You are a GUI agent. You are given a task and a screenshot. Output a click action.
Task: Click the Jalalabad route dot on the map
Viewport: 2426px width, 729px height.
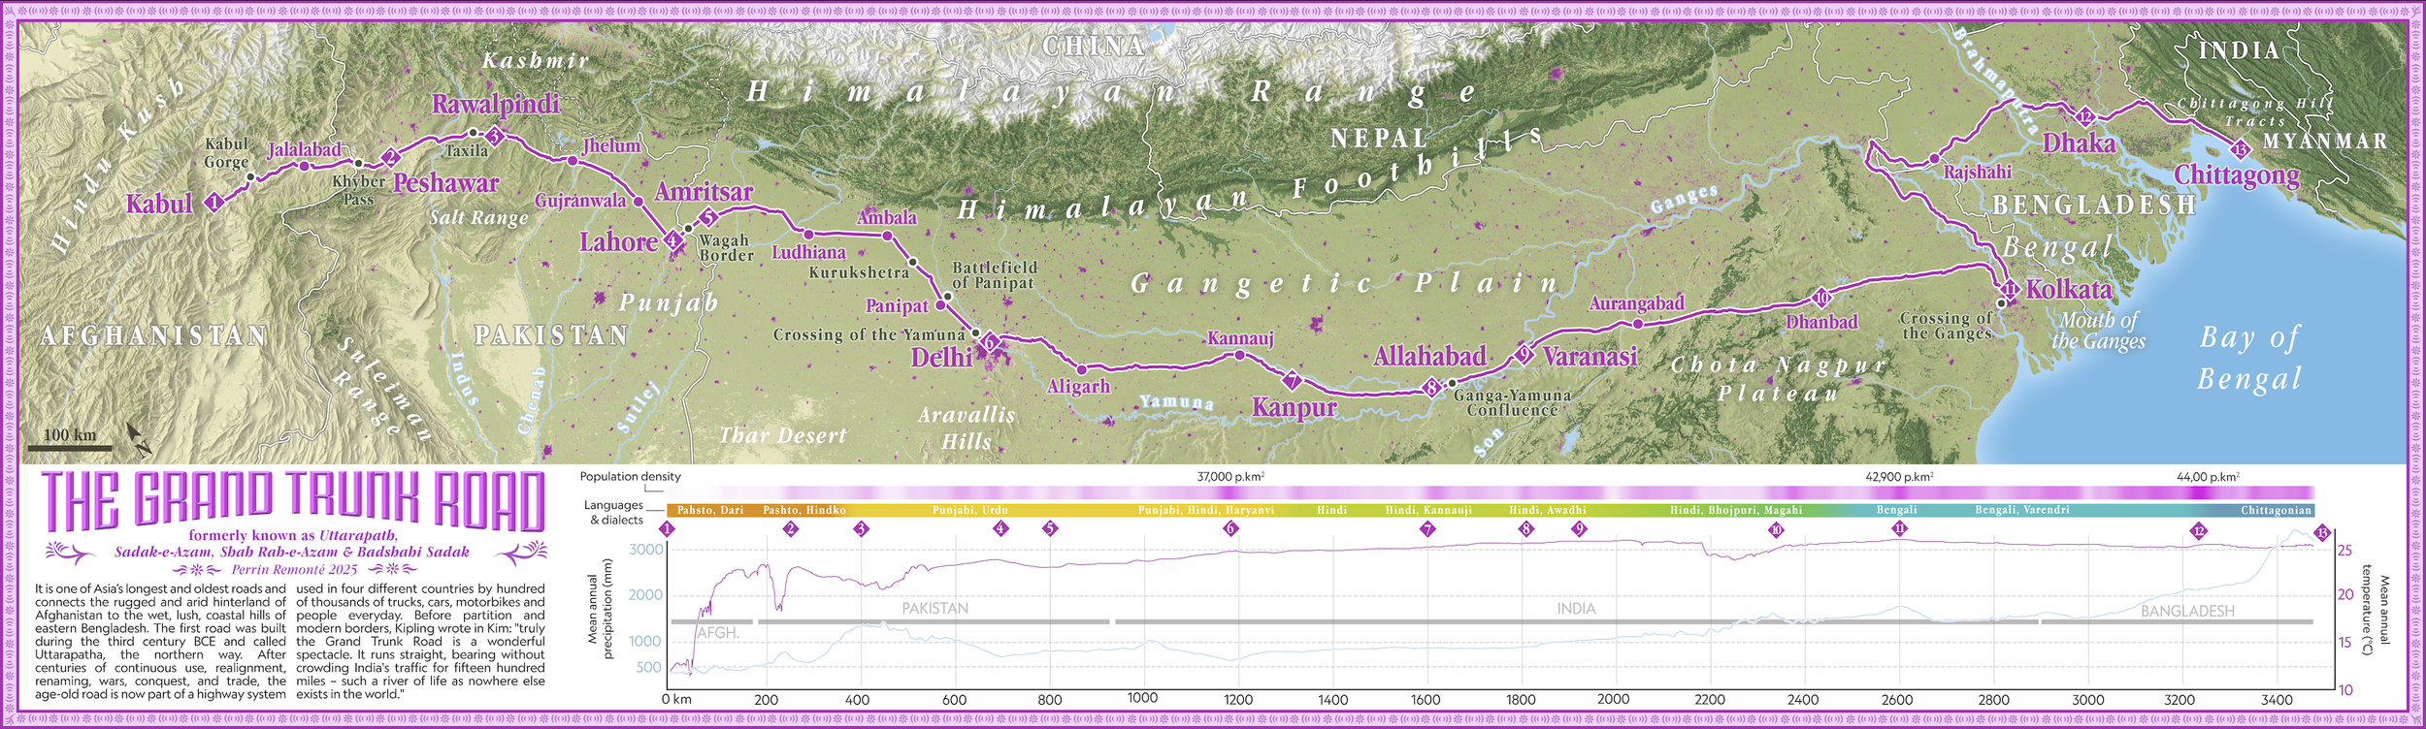click(304, 166)
